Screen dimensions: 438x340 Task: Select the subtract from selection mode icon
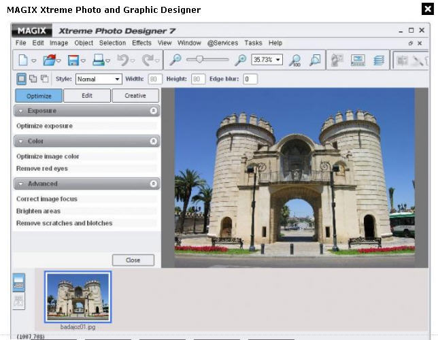[45, 79]
